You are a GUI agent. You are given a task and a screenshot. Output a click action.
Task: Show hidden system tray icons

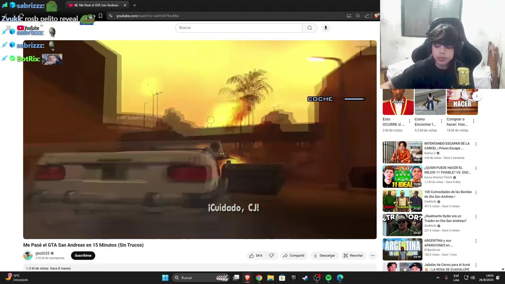(438, 278)
